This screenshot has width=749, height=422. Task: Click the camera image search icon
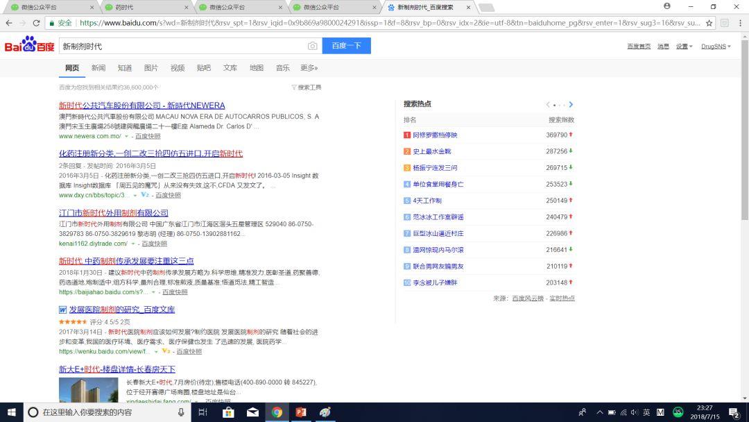pyautogui.click(x=312, y=46)
